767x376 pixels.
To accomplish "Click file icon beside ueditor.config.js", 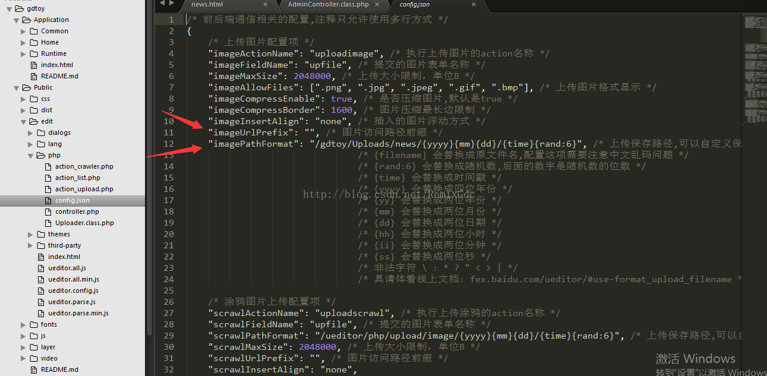I will 42,290.
